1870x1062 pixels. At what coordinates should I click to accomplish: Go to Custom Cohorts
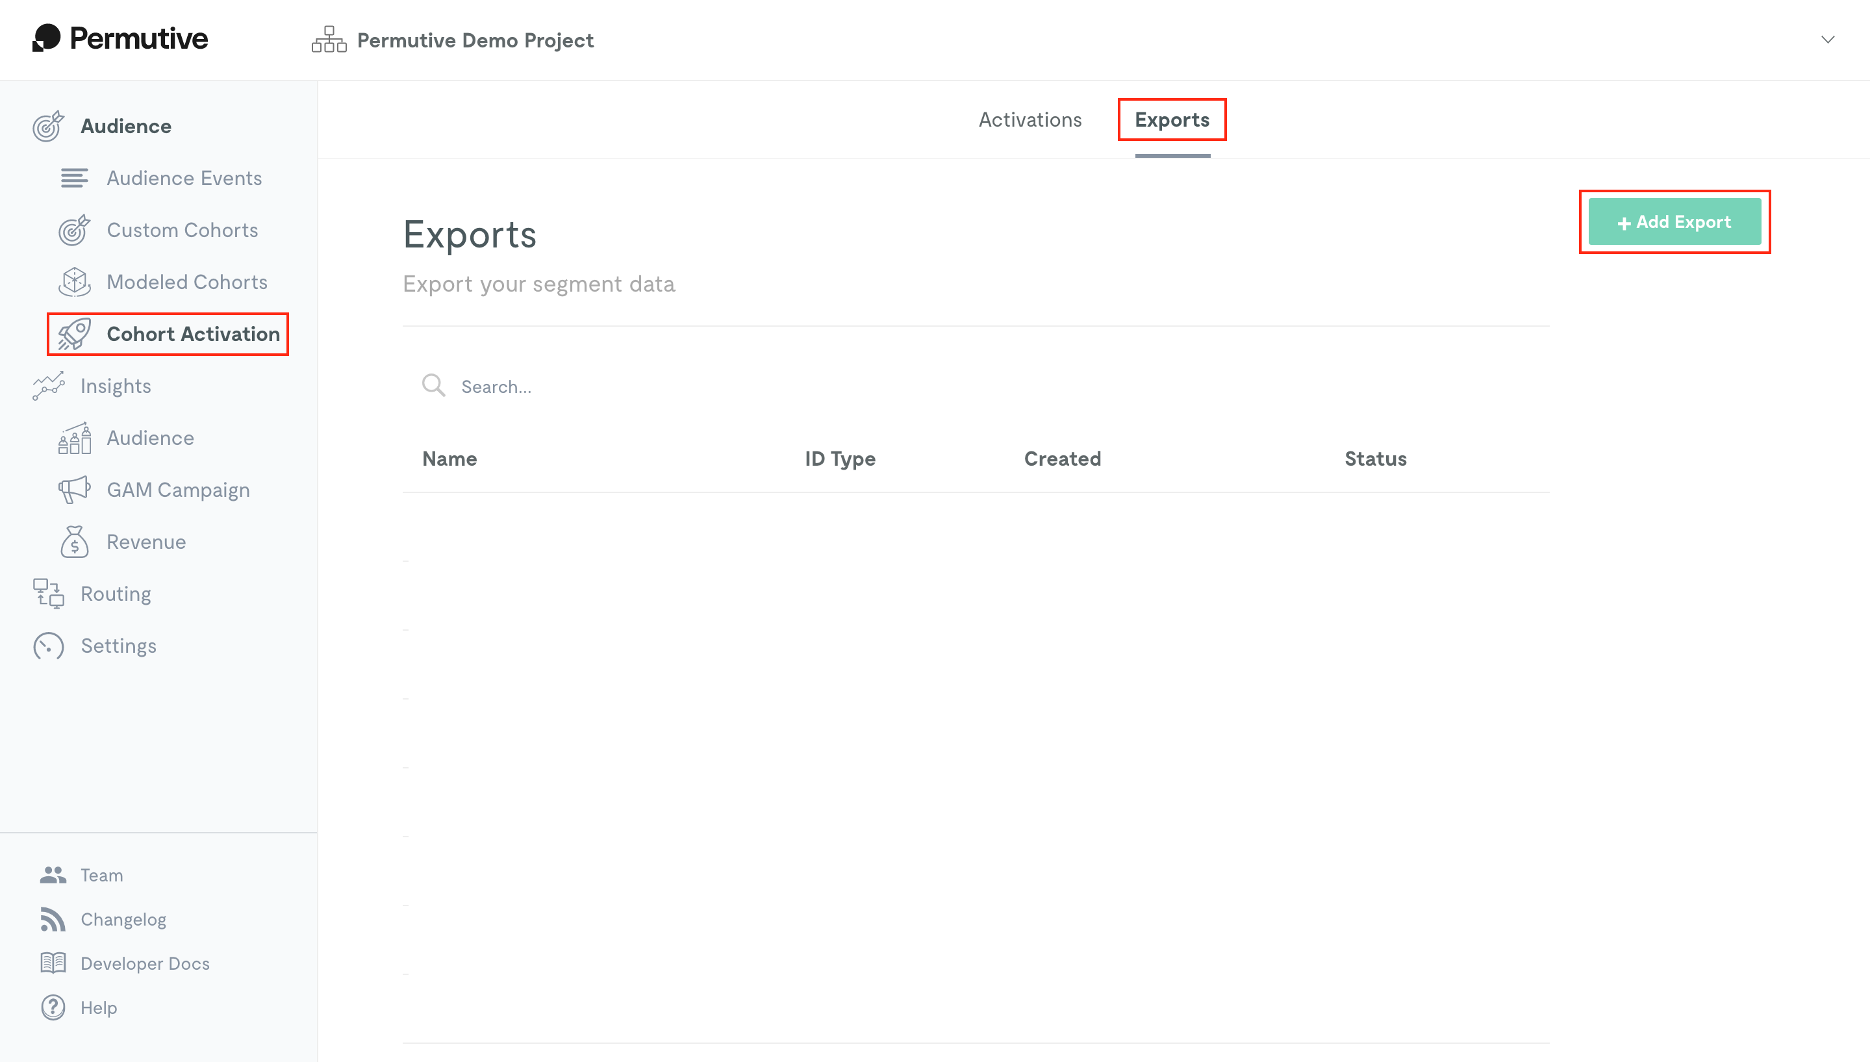click(x=183, y=230)
